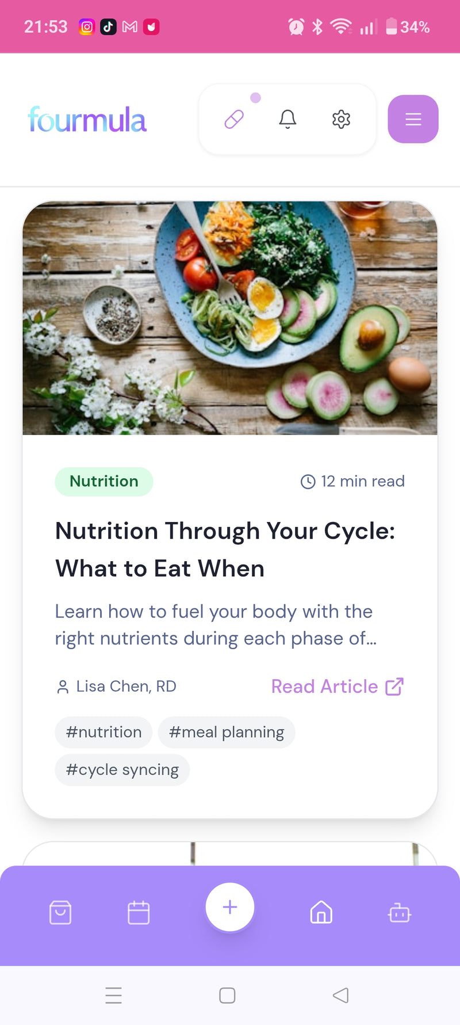Open the robot assistant tab
Viewport: 460px width, 1025px height.
click(399, 913)
